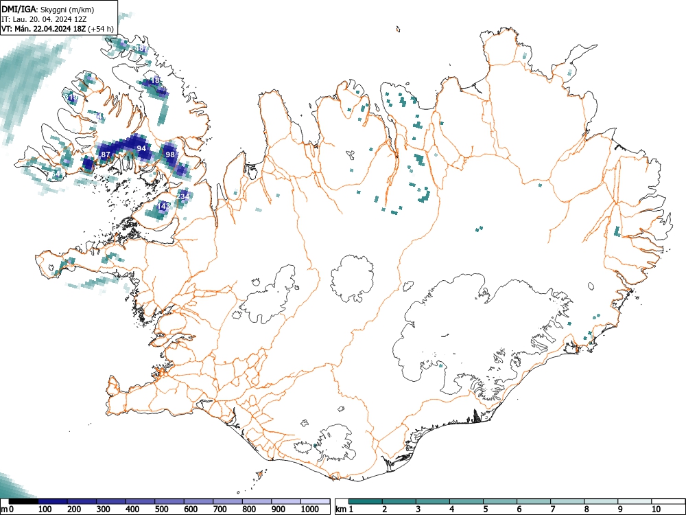Click the visibility value 98 on the map
Screen dimensions: 686x515
(170, 154)
